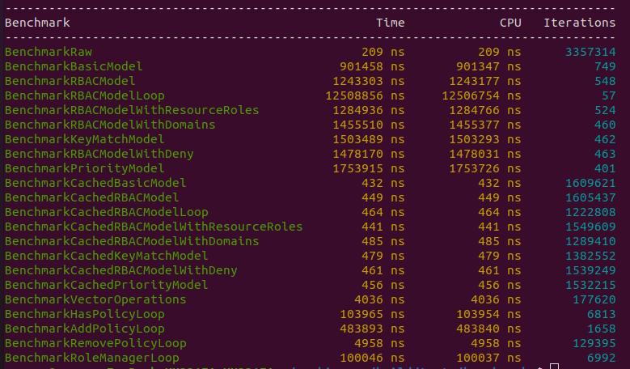Click the 129395 iterations value
Screen dimensions: 630x369
(x=594, y=343)
